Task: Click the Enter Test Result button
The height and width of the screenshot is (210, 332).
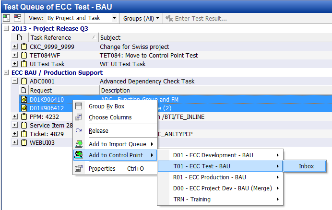Action: coord(197,18)
